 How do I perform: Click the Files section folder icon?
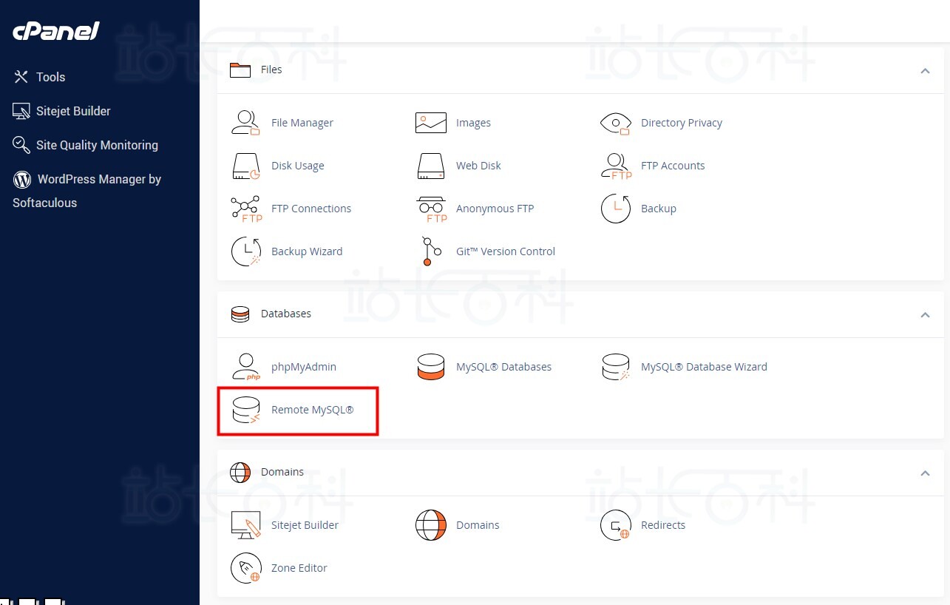[x=240, y=70]
